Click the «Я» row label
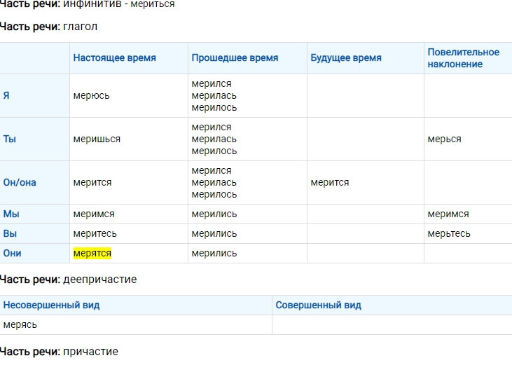 pos(7,95)
